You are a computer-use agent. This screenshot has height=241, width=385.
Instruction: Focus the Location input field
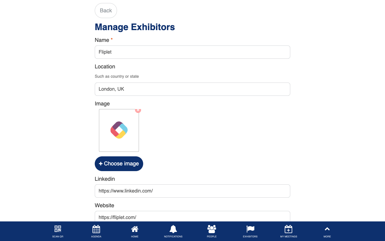(x=192, y=89)
